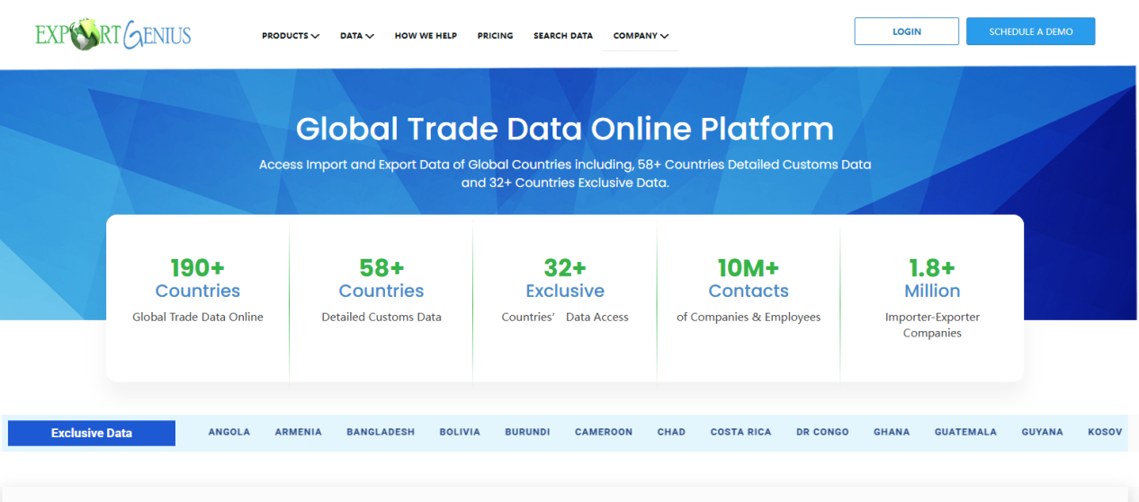Expand the Data dropdown menu
Image resolution: width=1139 pixels, height=502 pixels.
click(357, 36)
